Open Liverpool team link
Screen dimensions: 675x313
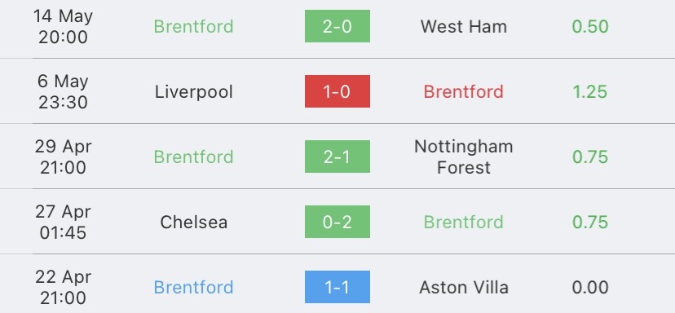[x=194, y=92]
